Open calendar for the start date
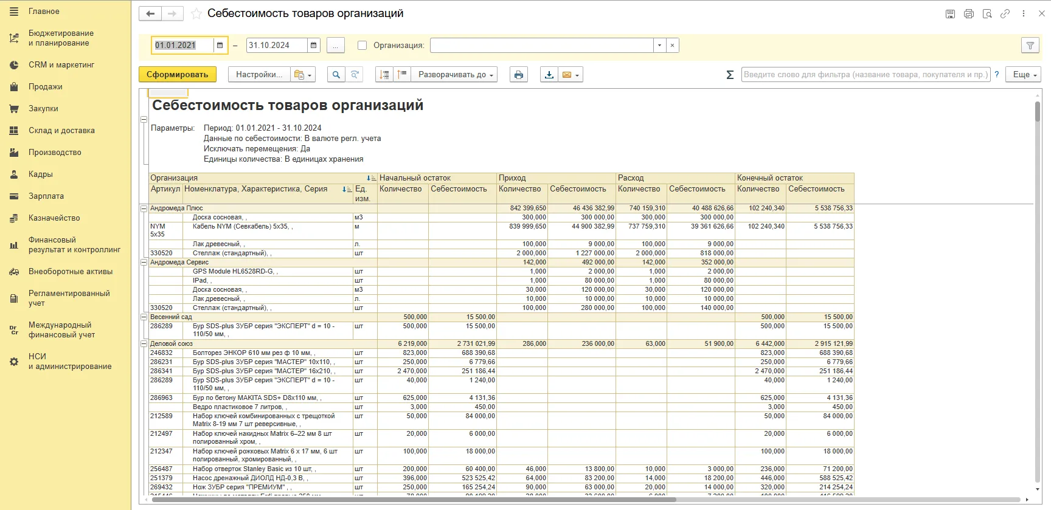This screenshot has height=510, width=1051. click(220, 45)
